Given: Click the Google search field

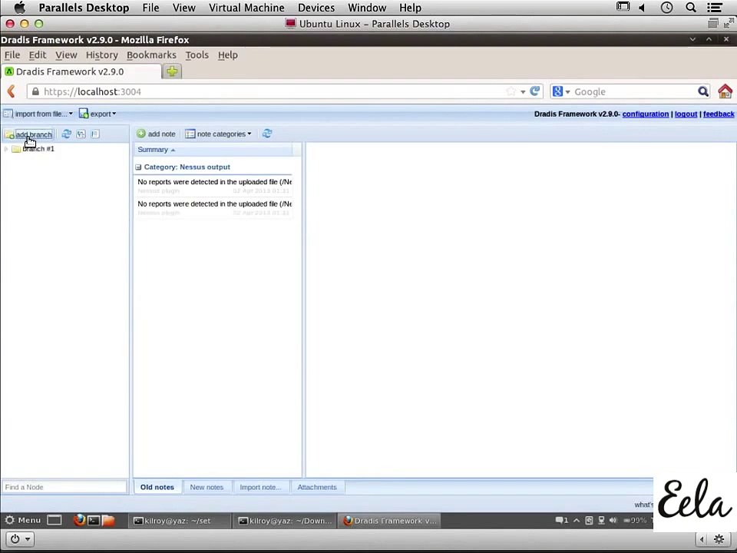Looking at the screenshot, I should pos(633,91).
